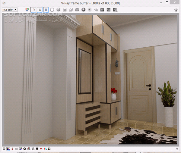Switch to alpha channel white circle
Screen dimensions: 181x153
52,10
